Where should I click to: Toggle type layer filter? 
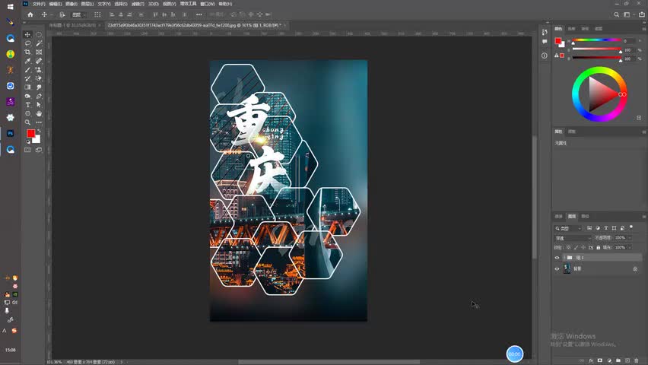point(606,228)
